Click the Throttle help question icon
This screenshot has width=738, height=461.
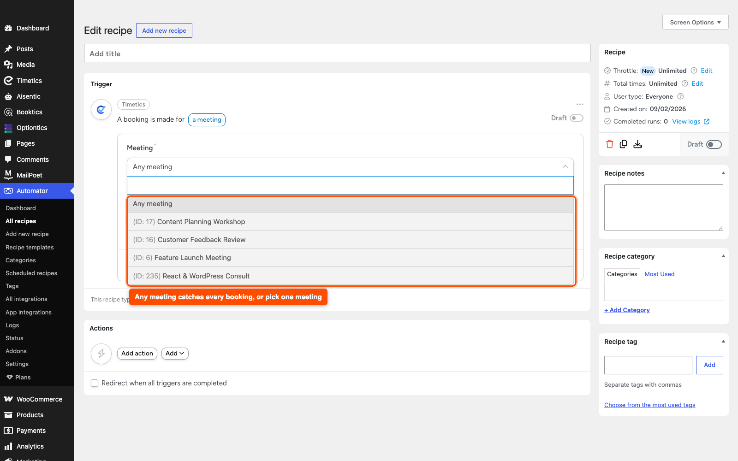(694, 71)
